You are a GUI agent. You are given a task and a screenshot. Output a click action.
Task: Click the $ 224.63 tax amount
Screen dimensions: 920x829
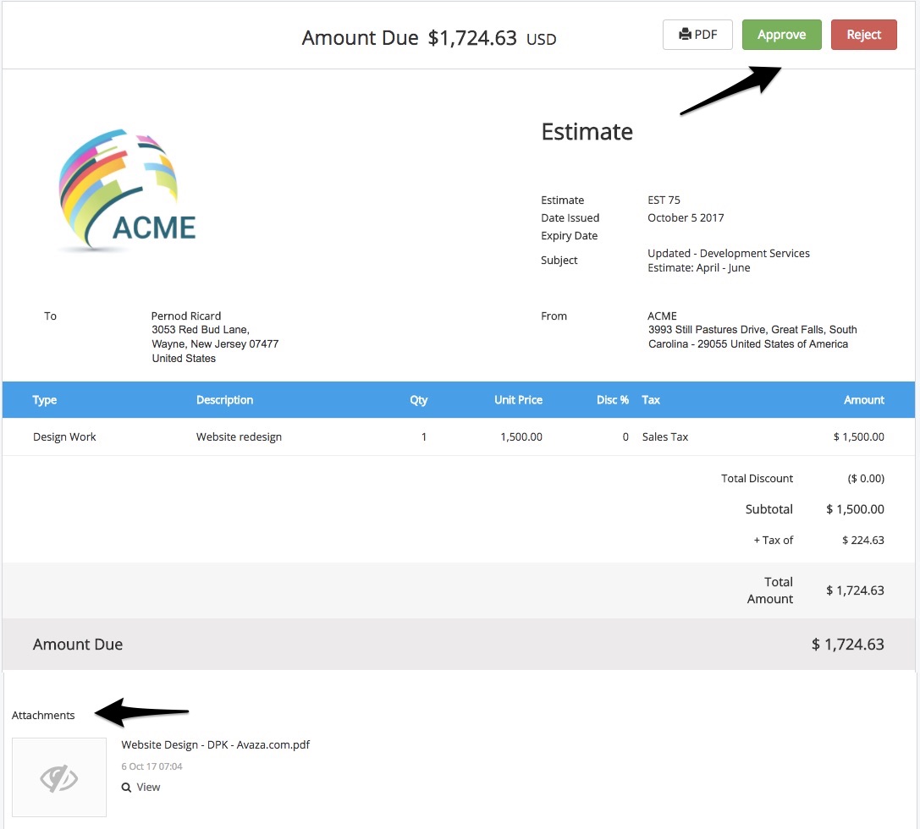[862, 540]
